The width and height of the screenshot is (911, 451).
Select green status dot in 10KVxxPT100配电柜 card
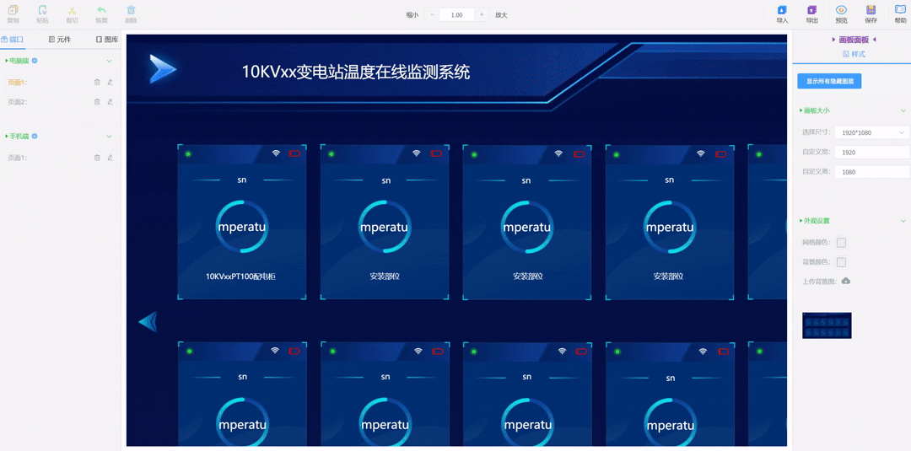pos(188,153)
